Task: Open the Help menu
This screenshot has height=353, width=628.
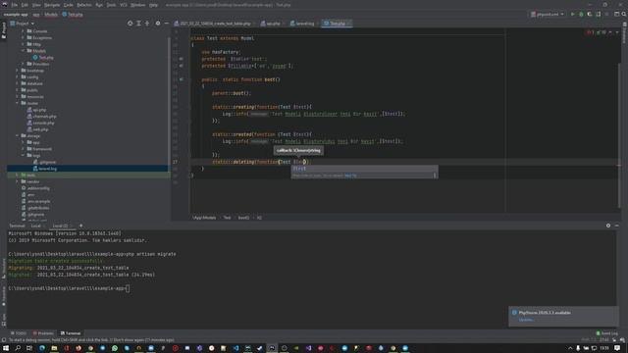Action: [153, 5]
